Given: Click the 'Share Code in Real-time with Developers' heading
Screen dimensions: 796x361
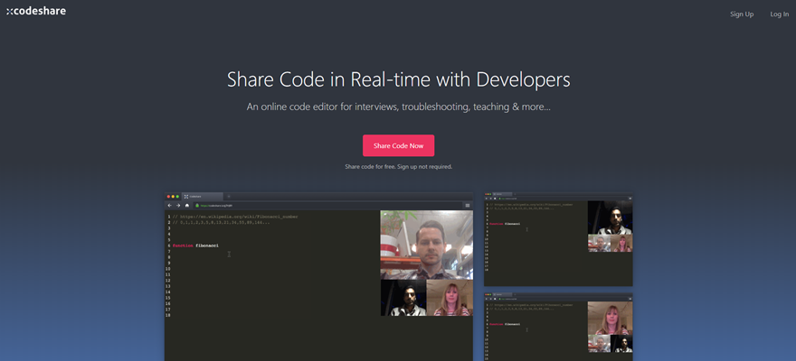Looking at the screenshot, I should pyautogui.click(x=398, y=79).
